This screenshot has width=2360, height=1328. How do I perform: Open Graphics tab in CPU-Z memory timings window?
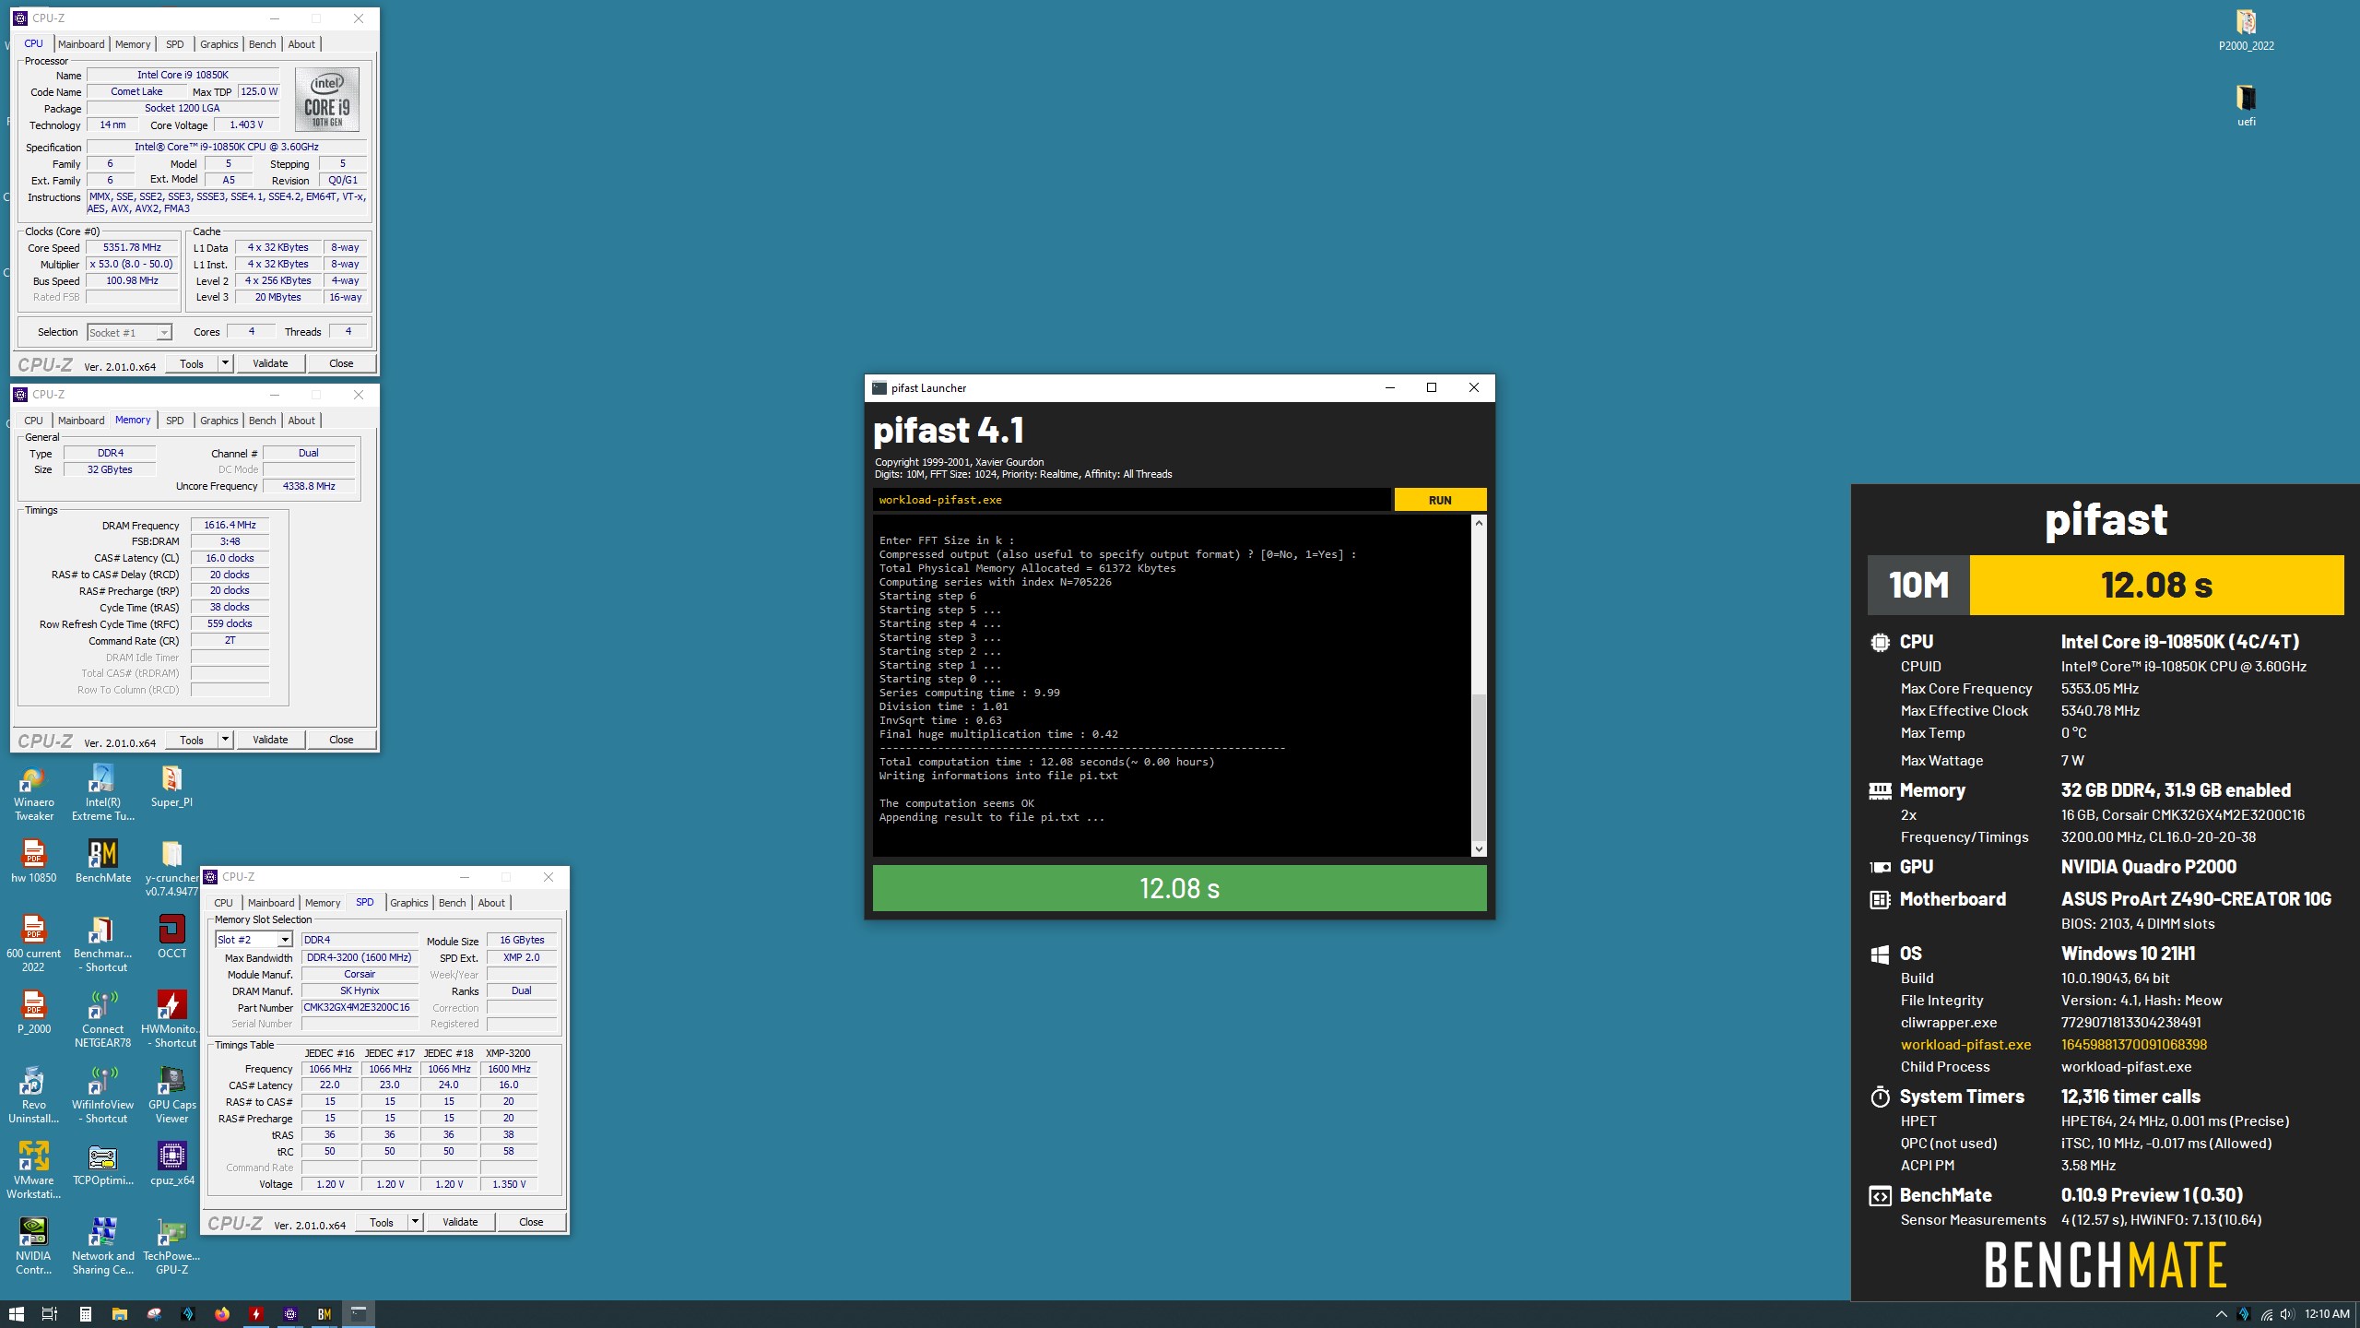click(219, 421)
